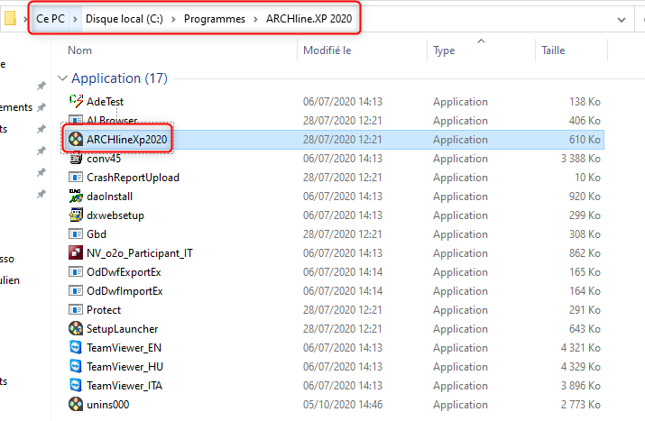
Task: Open the address bar history dropdown
Action: pos(622,19)
